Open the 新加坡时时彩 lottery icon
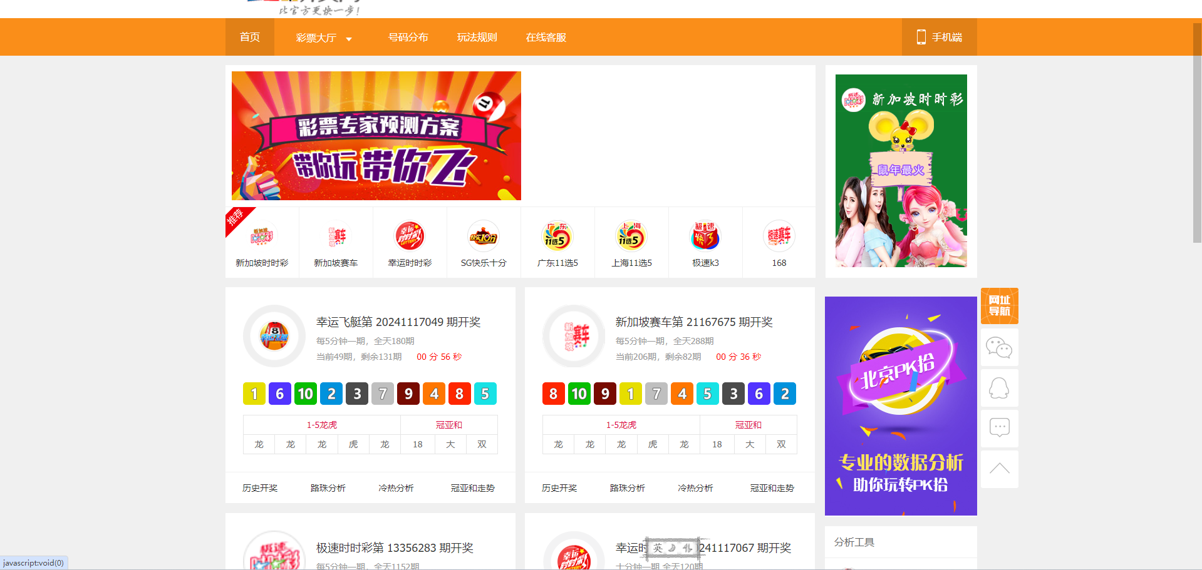1202x570 pixels. click(x=262, y=238)
